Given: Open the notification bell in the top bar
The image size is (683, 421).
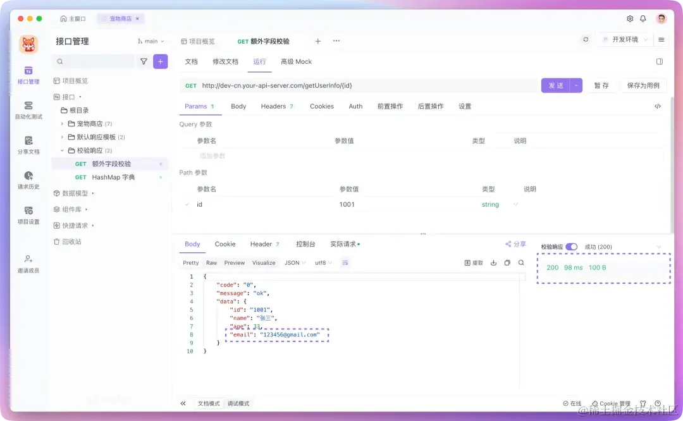Looking at the screenshot, I should 643,19.
